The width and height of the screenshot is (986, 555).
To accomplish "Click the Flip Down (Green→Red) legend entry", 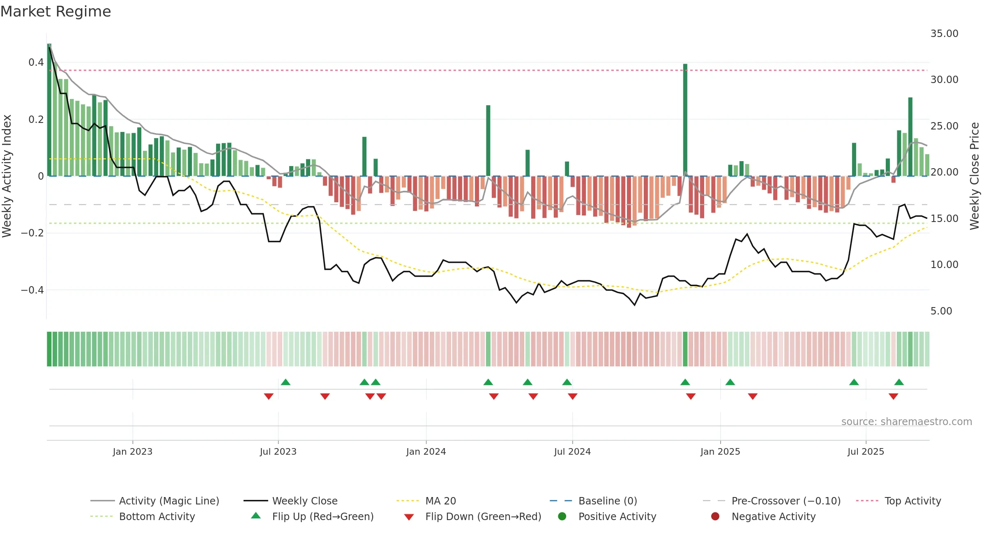I will pos(472,516).
